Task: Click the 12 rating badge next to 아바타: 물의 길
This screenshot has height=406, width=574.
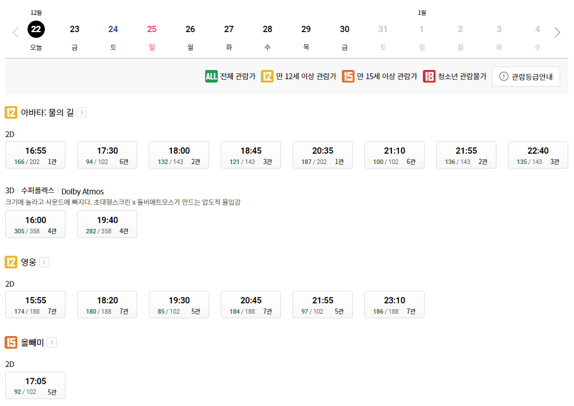Action: [x=10, y=112]
